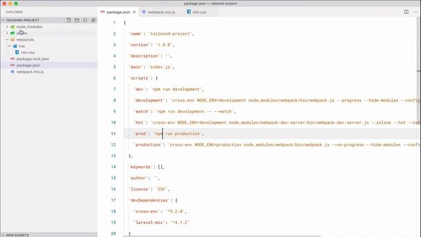Click the horizontal scrollbar at editor bottom
The height and width of the screenshot is (237, 421).
pyautogui.click(x=222, y=236)
